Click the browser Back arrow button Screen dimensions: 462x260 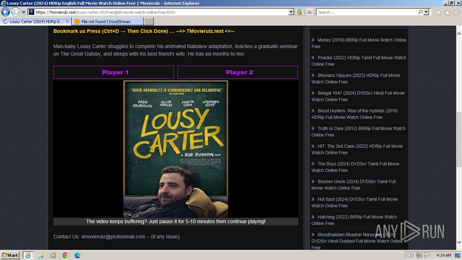click(x=5, y=12)
